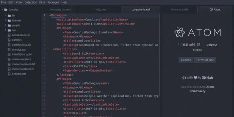Viewport: 234px width, 117px height.
Task: Expand the qml folder
Action: point(6,30)
